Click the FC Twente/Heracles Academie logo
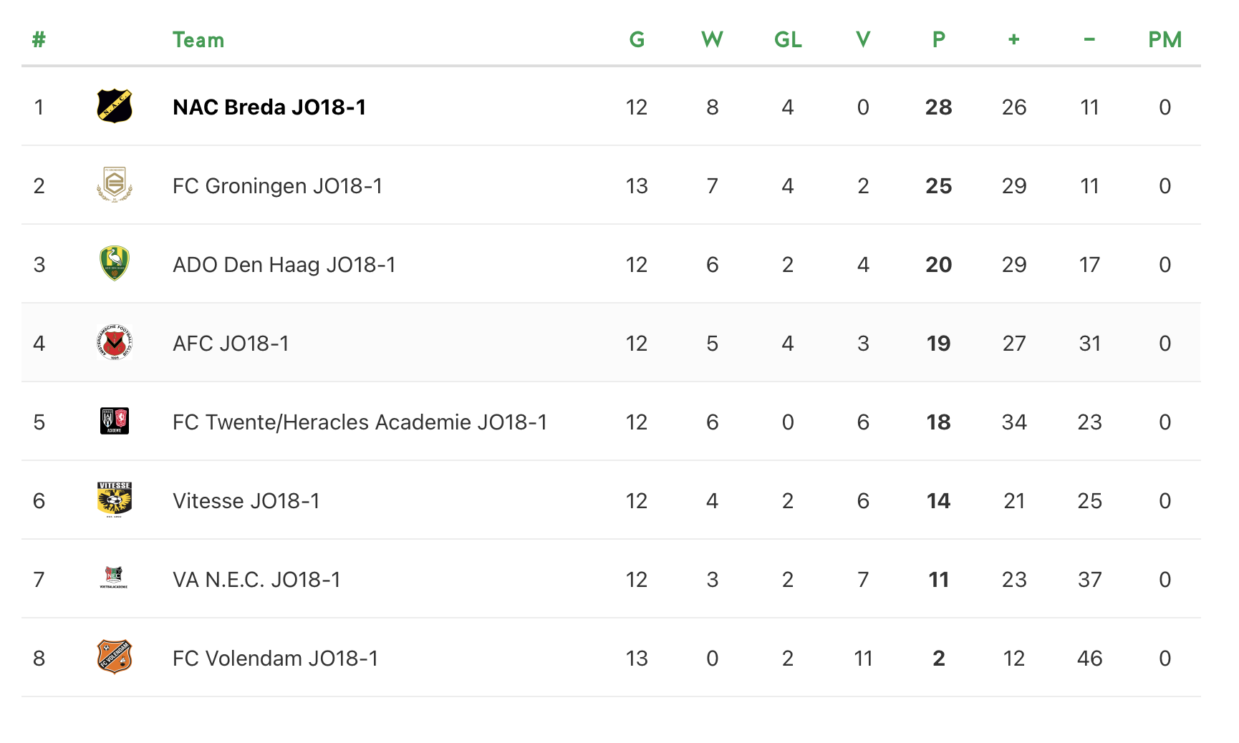Image resolution: width=1239 pixels, height=743 pixels. point(115,422)
